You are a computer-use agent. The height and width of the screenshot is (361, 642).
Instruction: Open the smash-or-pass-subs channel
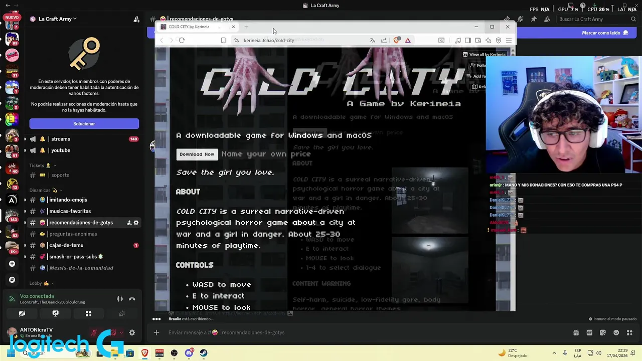(84, 257)
